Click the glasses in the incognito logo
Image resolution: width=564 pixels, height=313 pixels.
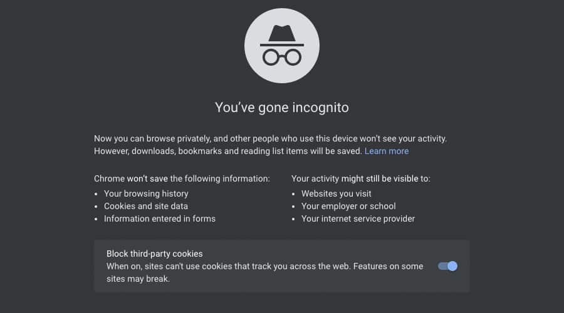282,57
